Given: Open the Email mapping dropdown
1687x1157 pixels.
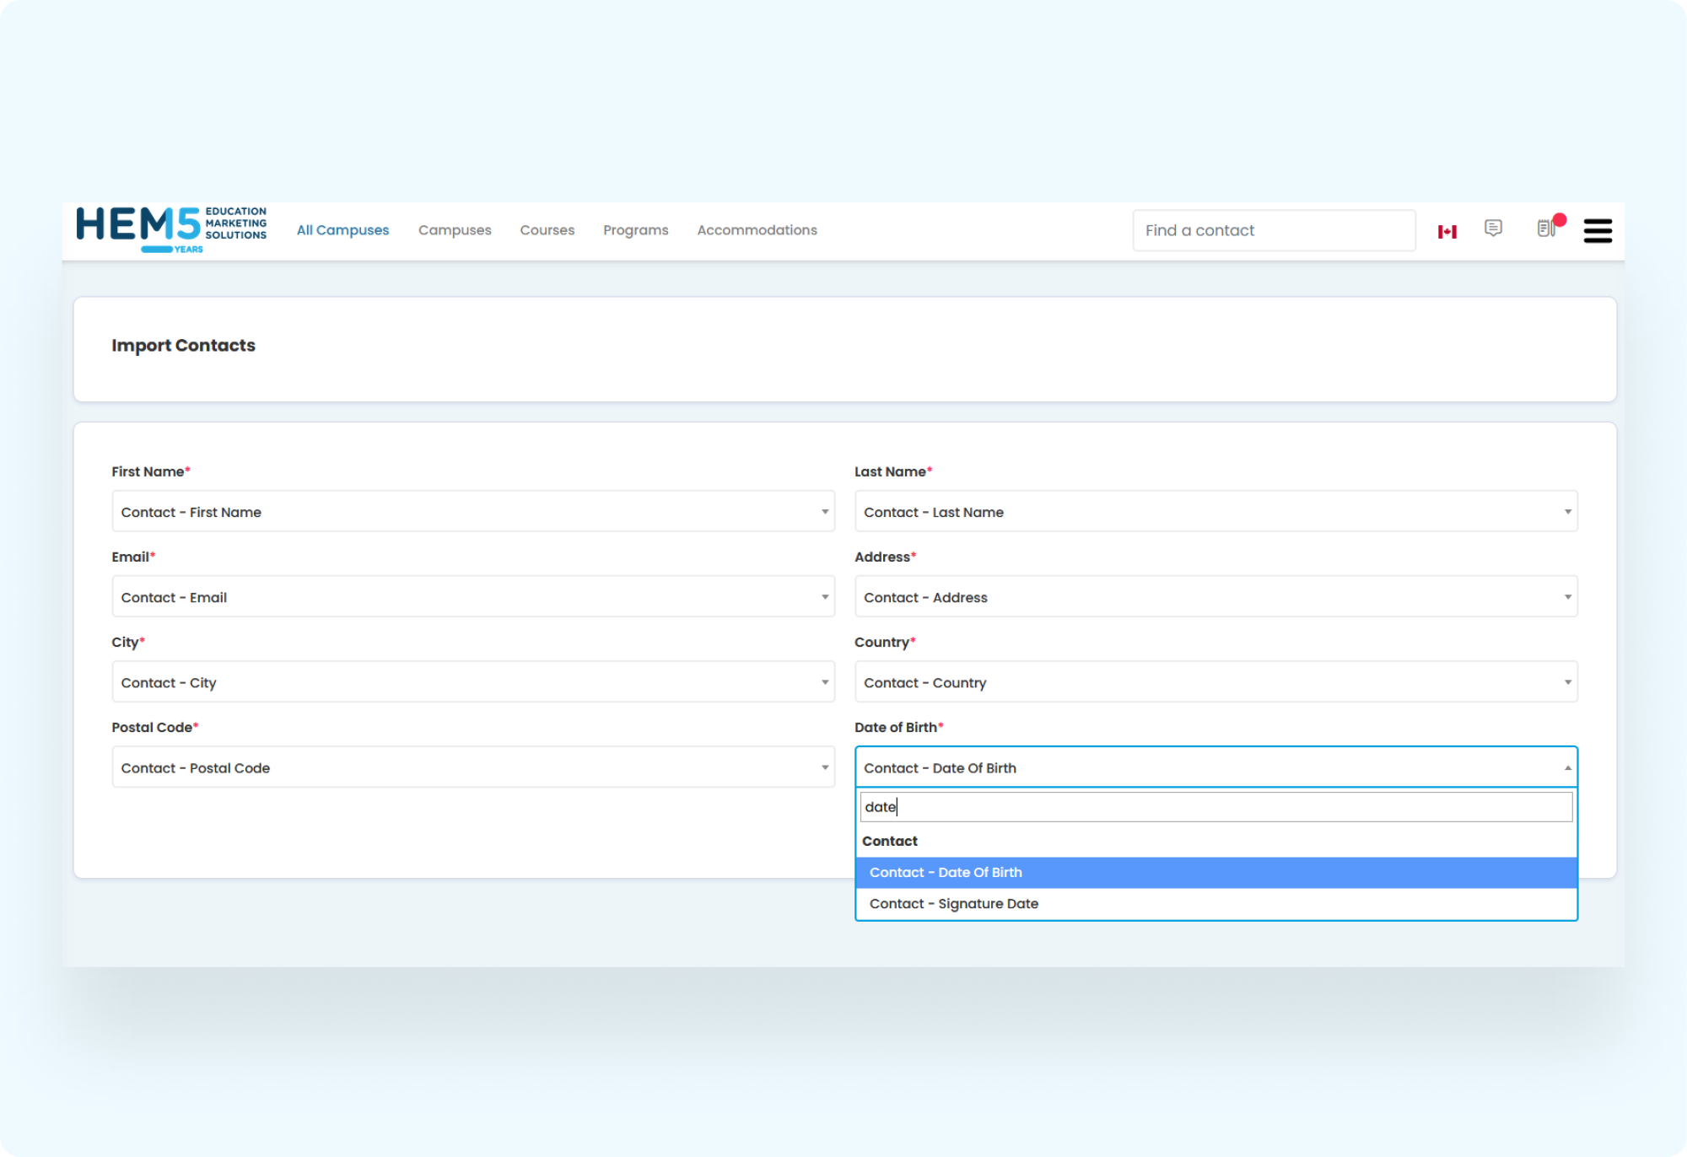Looking at the screenshot, I should tap(473, 597).
